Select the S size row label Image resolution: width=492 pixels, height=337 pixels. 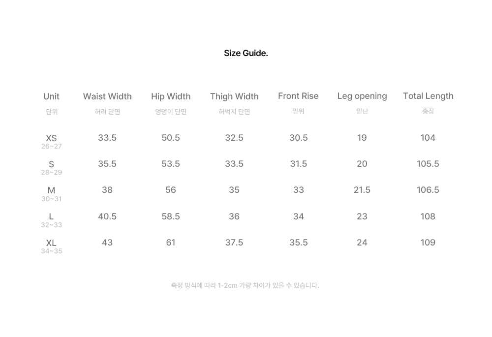(52, 164)
